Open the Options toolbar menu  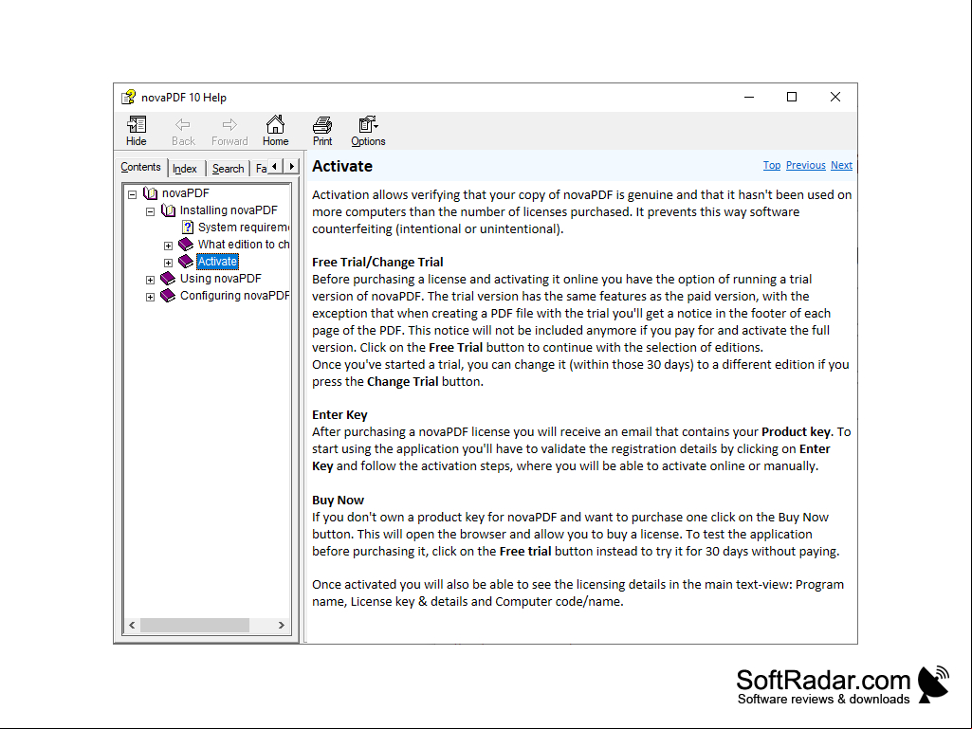click(368, 131)
